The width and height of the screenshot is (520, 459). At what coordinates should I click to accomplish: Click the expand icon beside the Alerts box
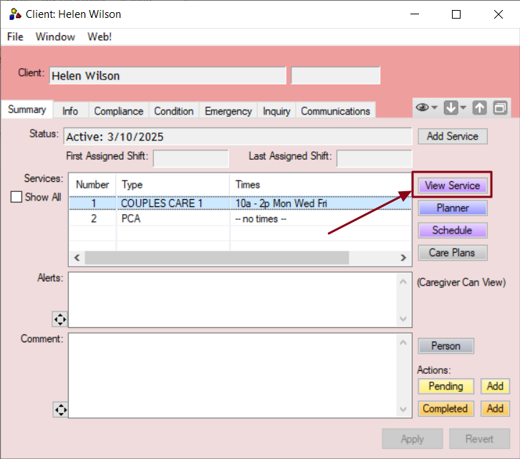[x=60, y=319]
